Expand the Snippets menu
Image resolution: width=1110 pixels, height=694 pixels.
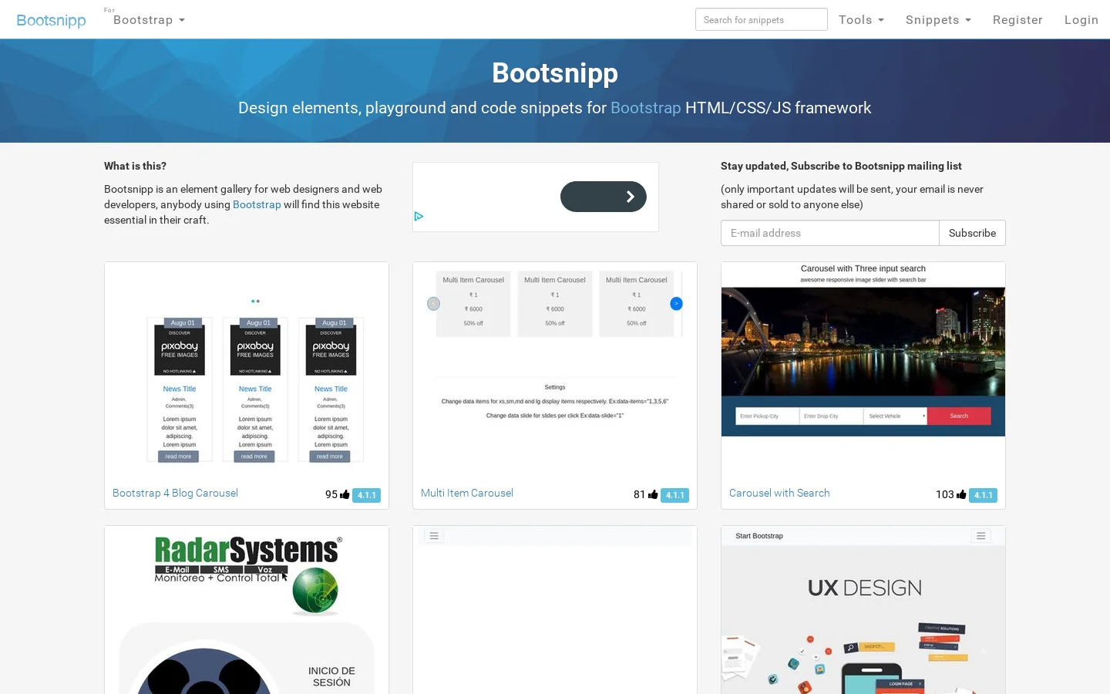click(x=938, y=20)
